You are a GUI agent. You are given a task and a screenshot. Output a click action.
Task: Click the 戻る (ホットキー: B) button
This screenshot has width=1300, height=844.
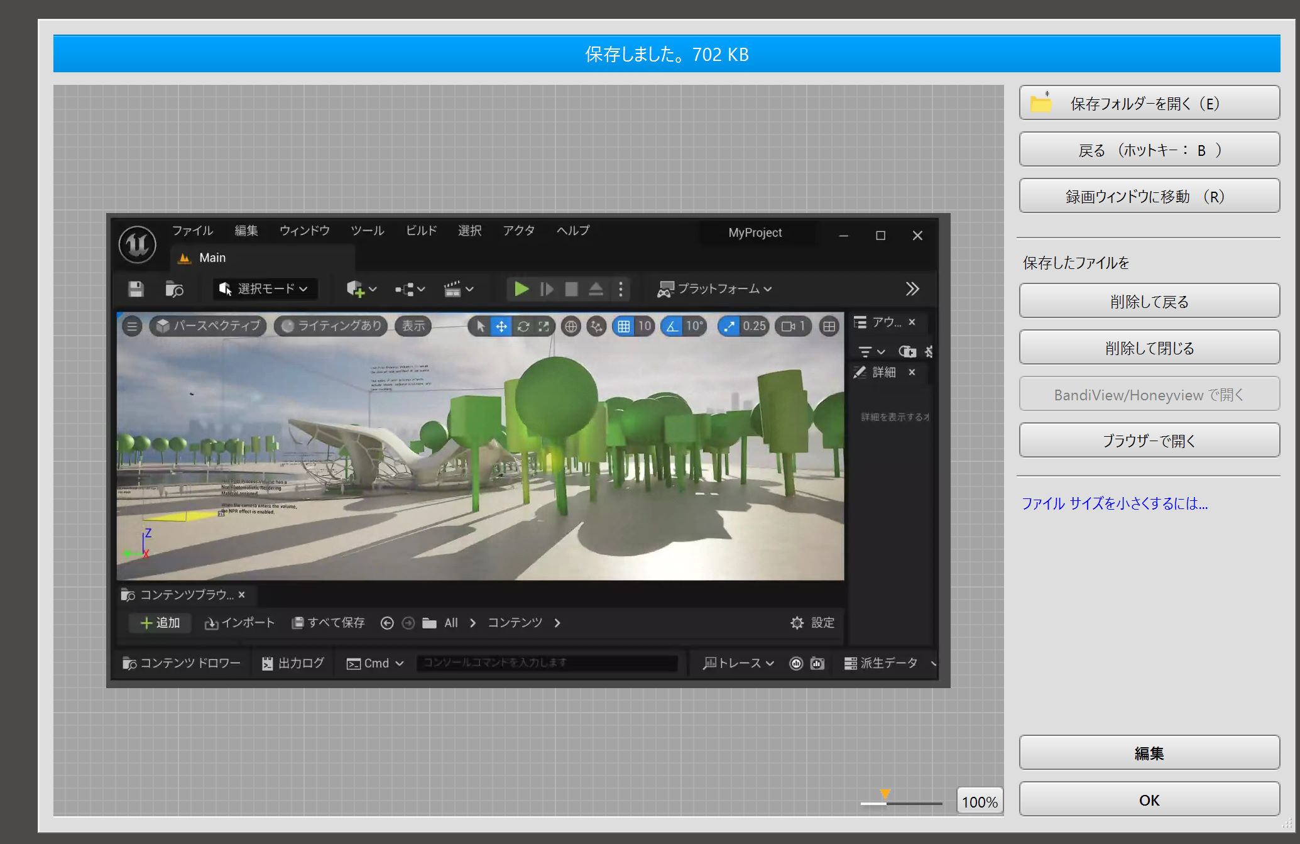(x=1149, y=150)
